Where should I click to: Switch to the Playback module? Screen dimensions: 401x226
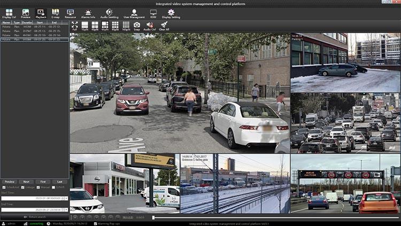[41, 13]
